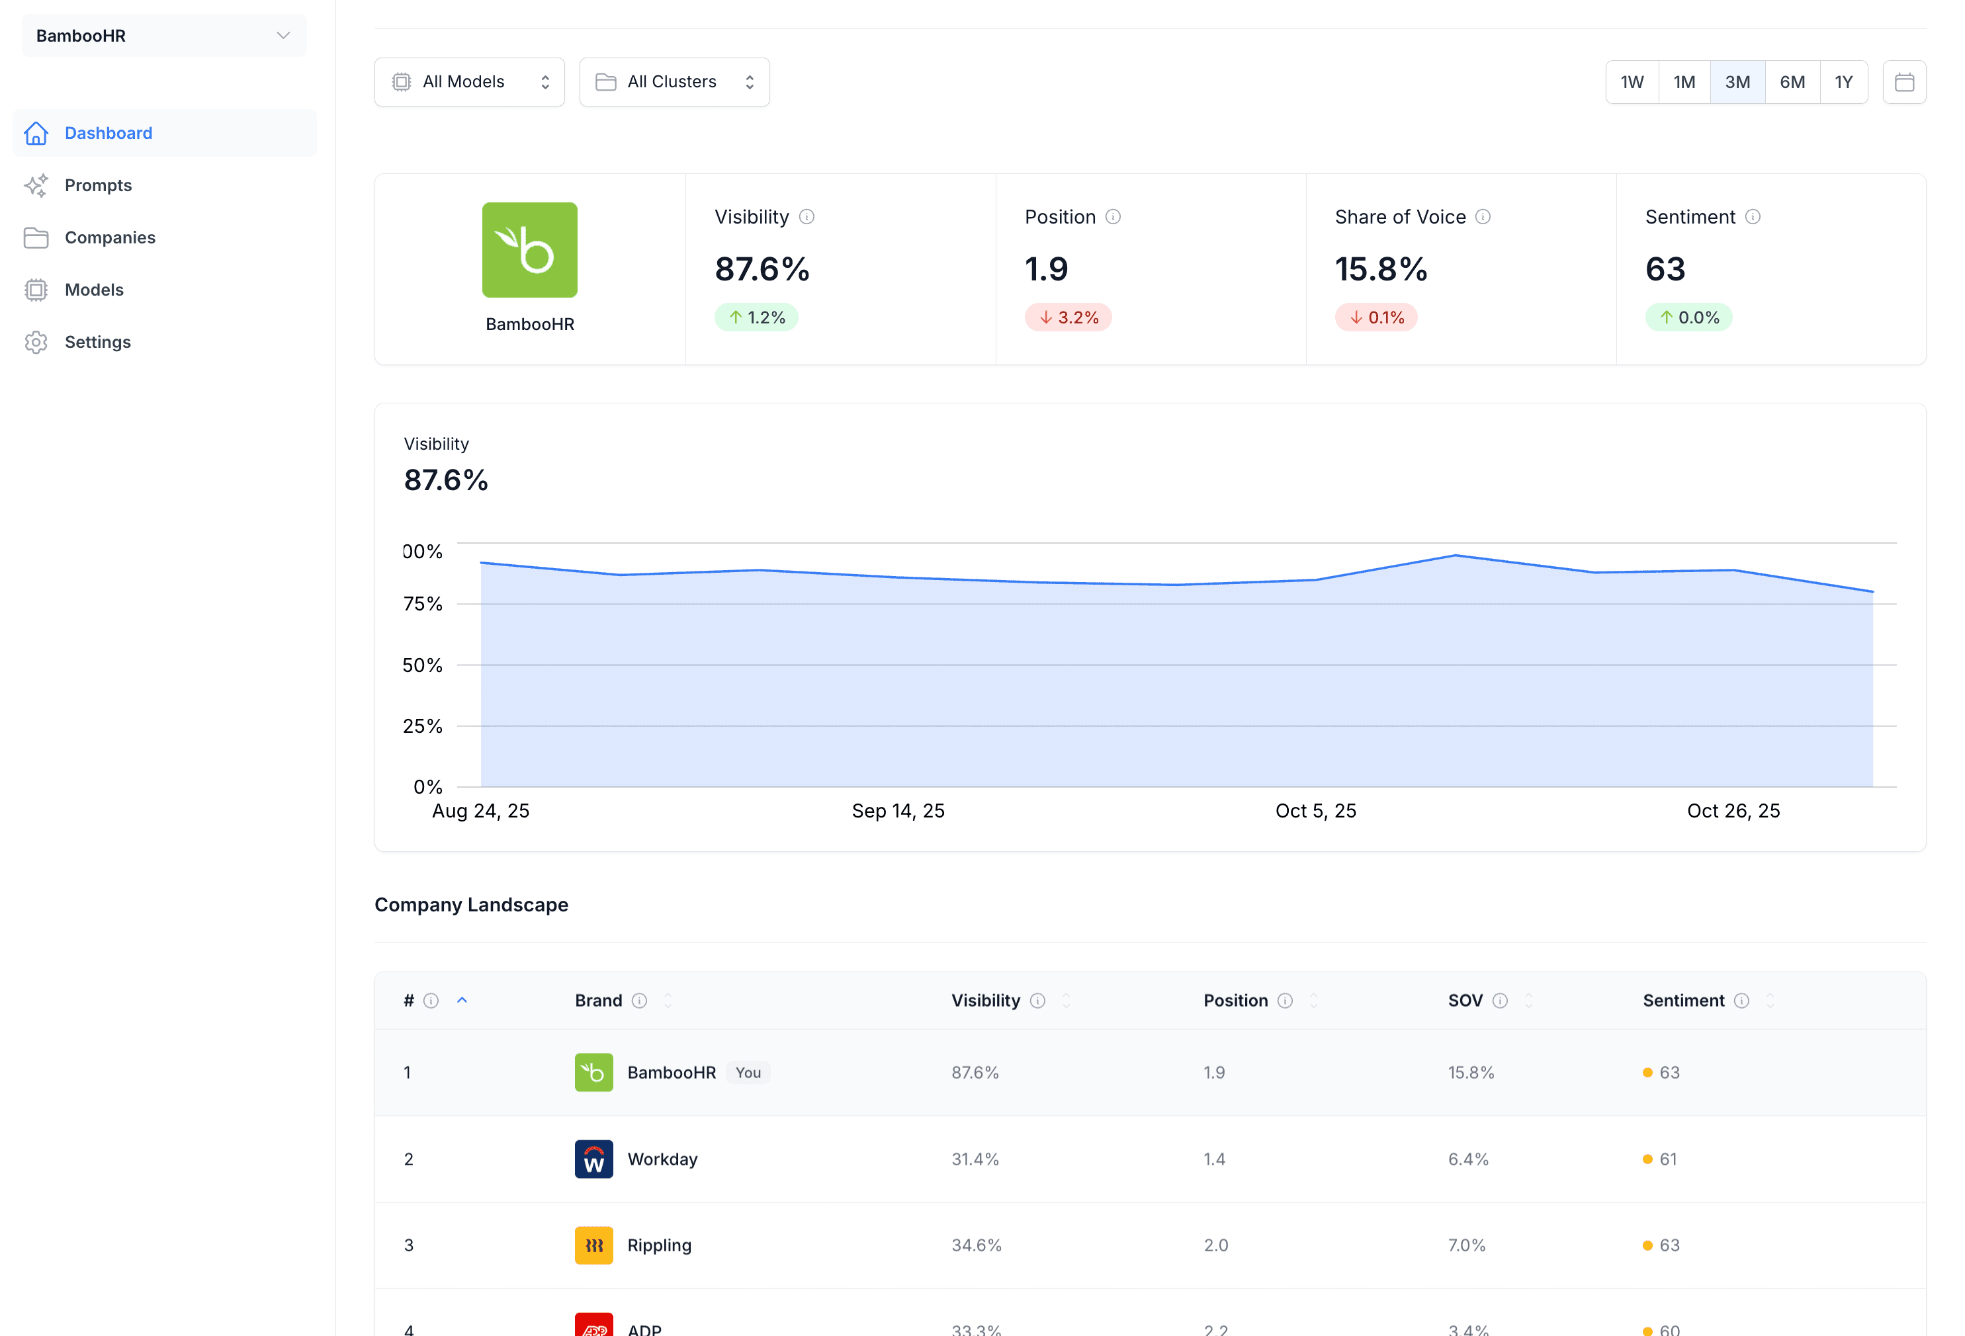
Task: Open the Dashboard via the home icon
Action: pos(36,133)
